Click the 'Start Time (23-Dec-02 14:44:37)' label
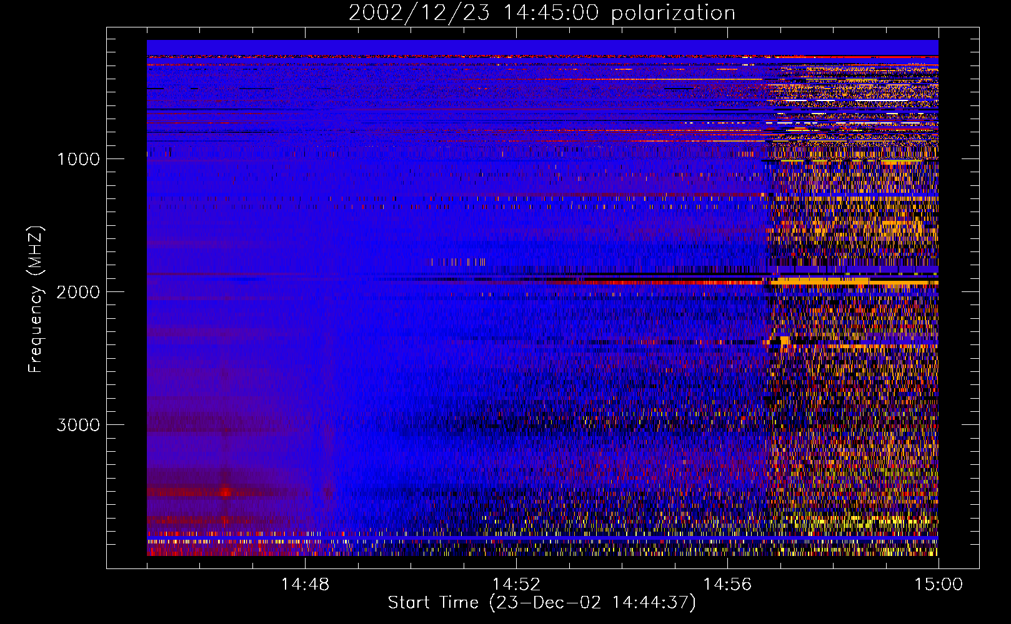This screenshot has width=1011, height=624. [x=542, y=603]
